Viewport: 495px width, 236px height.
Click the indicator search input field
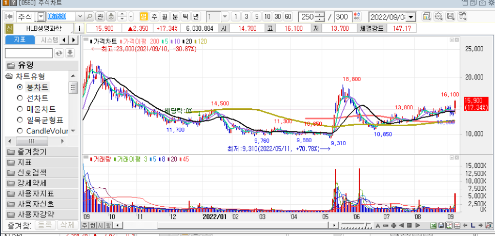[x=29, y=53]
